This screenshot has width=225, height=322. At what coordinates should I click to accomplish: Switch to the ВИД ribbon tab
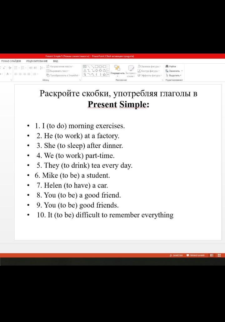click(56, 61)
